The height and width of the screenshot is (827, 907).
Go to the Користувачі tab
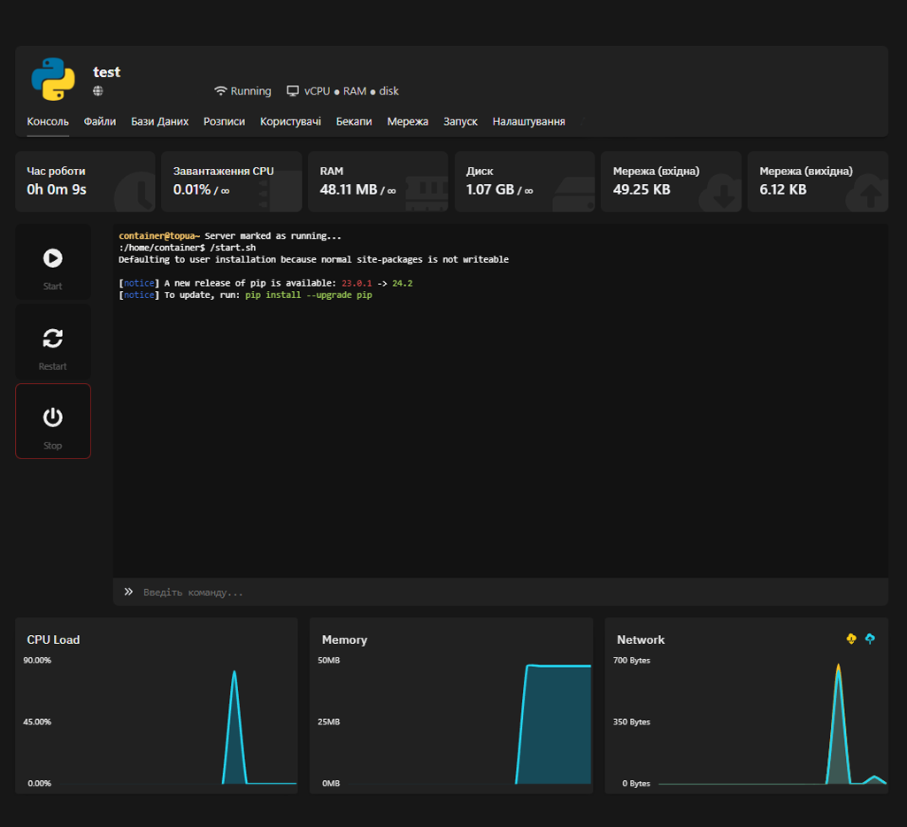click(290, 121)
